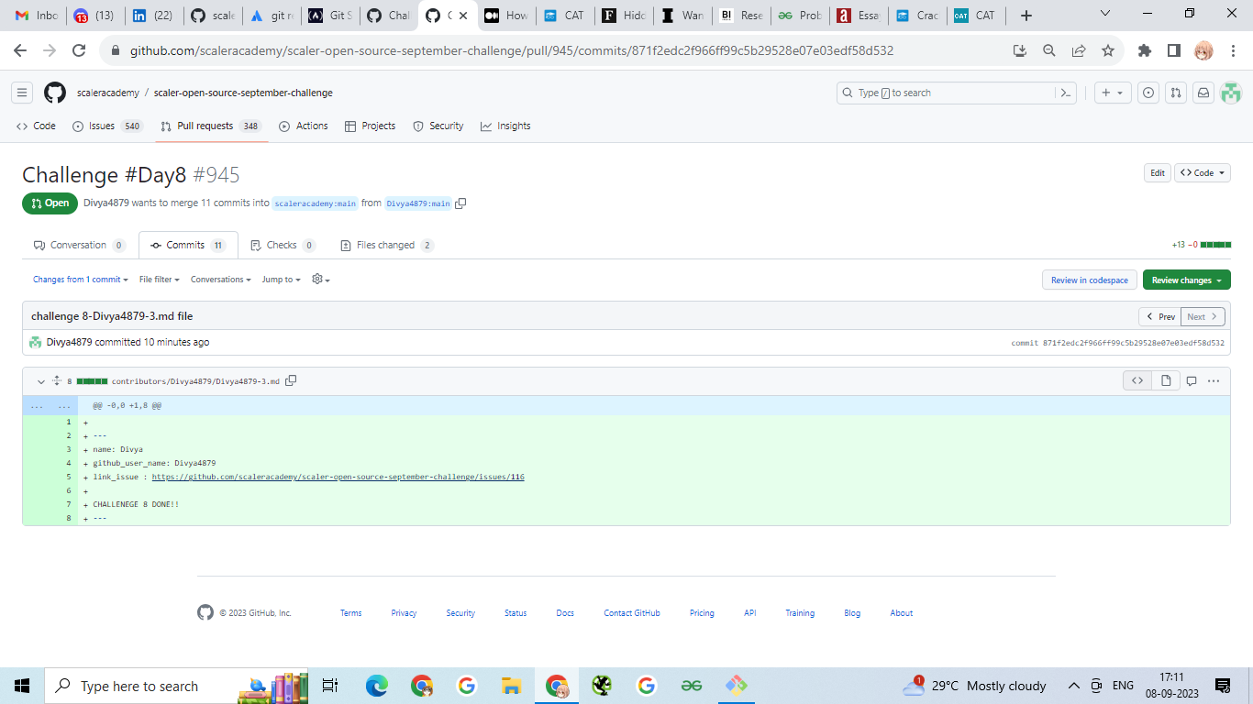This screenshot has height=704, width=1253.
Task: Open the 'Changes from 1 commit' dropdown
Action: pyautogui.click(x=81, y=279)
